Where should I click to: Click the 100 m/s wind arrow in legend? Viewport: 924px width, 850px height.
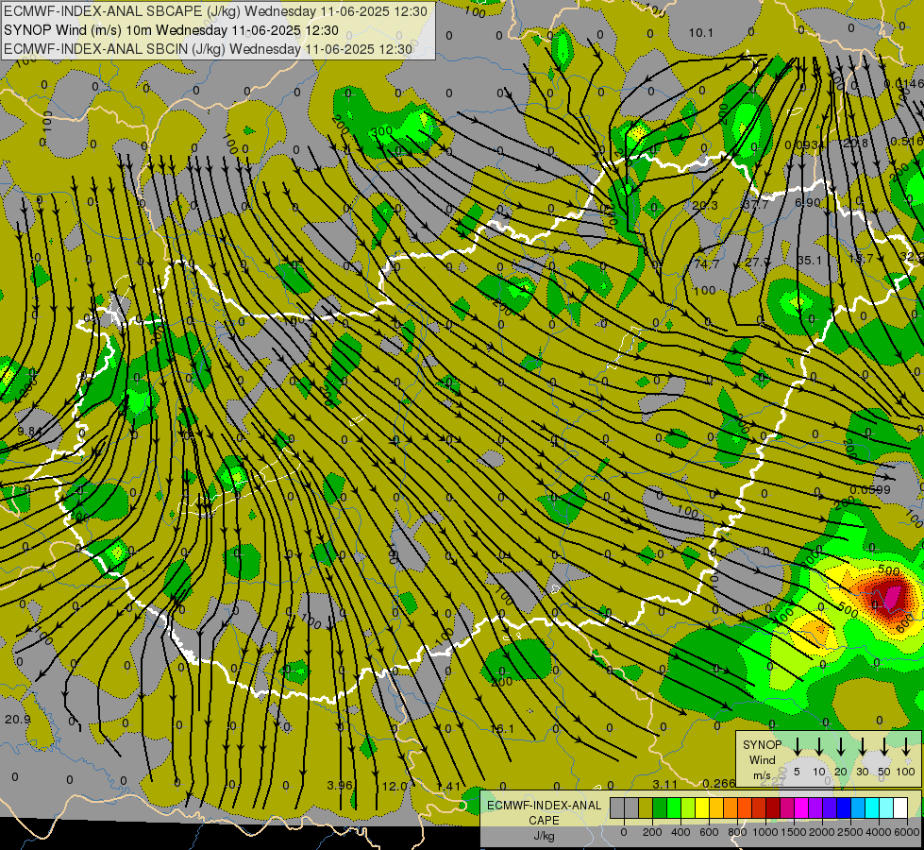coord(906,746)
